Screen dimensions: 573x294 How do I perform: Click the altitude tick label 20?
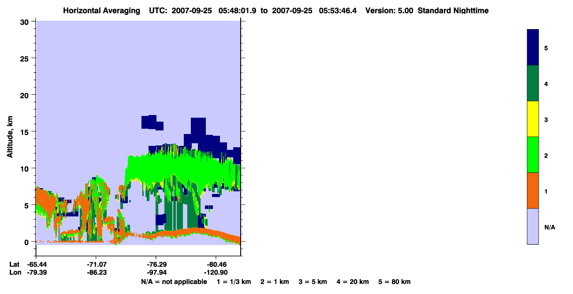(25, 95)
